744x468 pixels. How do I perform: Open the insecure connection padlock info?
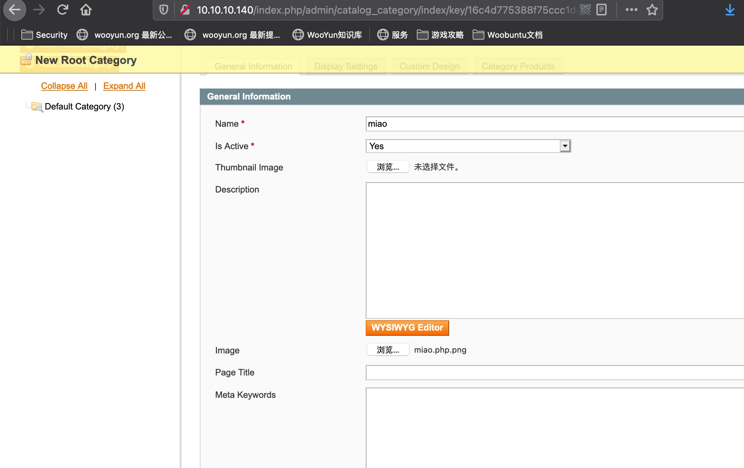185,10
